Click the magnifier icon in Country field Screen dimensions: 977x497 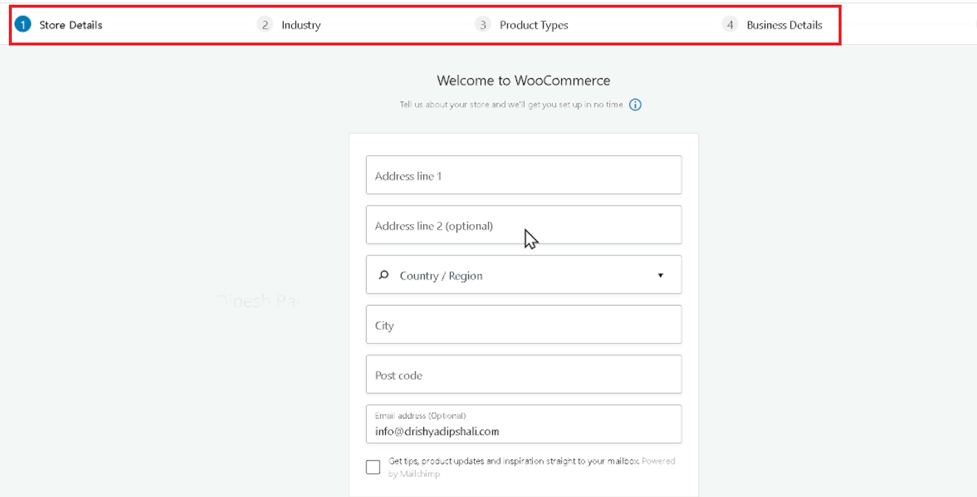(x=384, y=275)
